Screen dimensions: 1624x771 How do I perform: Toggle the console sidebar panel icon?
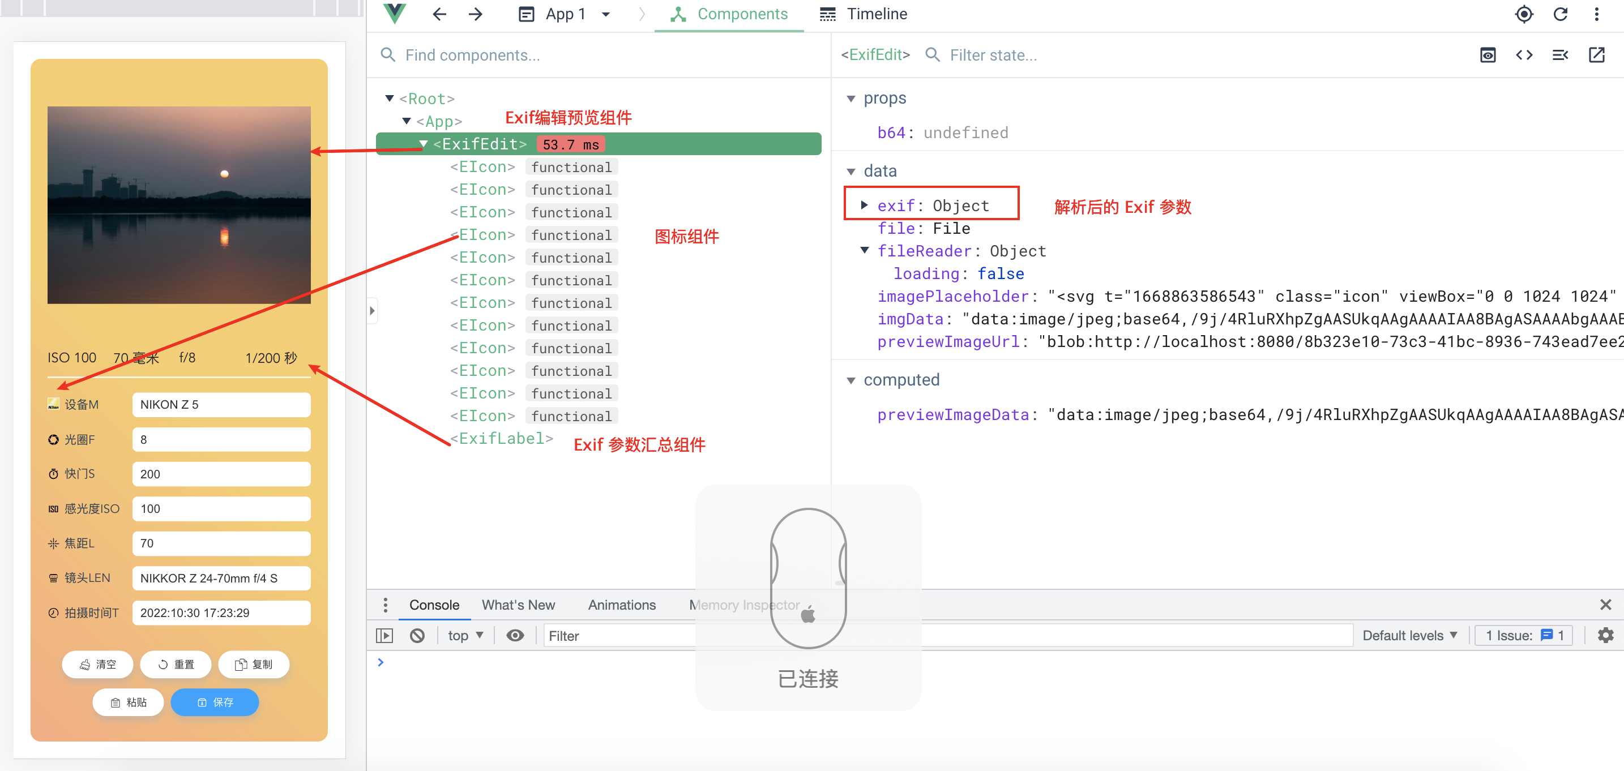(384, 636)
